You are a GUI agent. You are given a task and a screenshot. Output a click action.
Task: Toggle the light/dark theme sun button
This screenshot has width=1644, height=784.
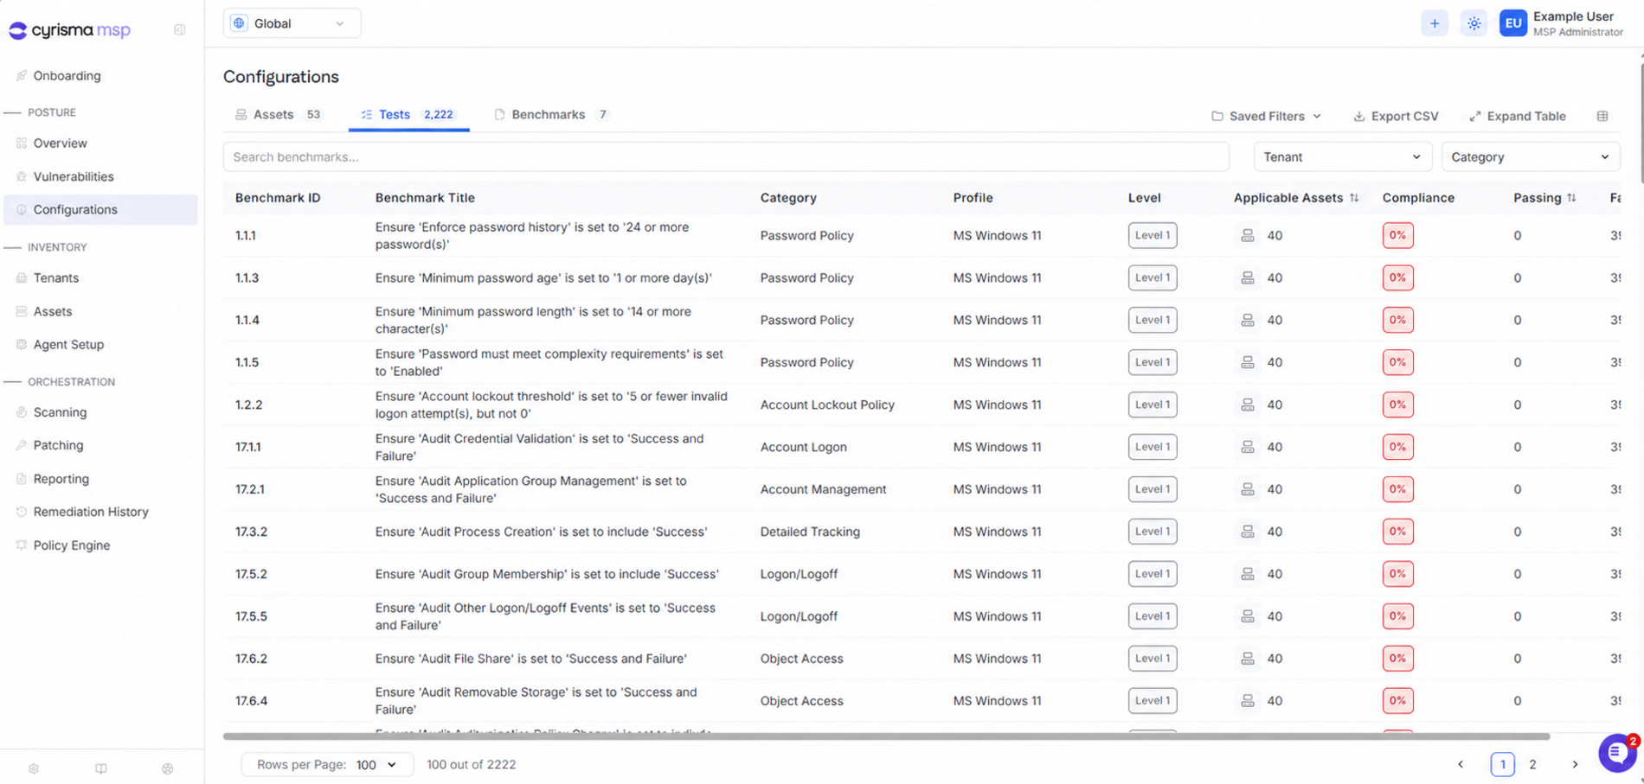pos(1474,23)
